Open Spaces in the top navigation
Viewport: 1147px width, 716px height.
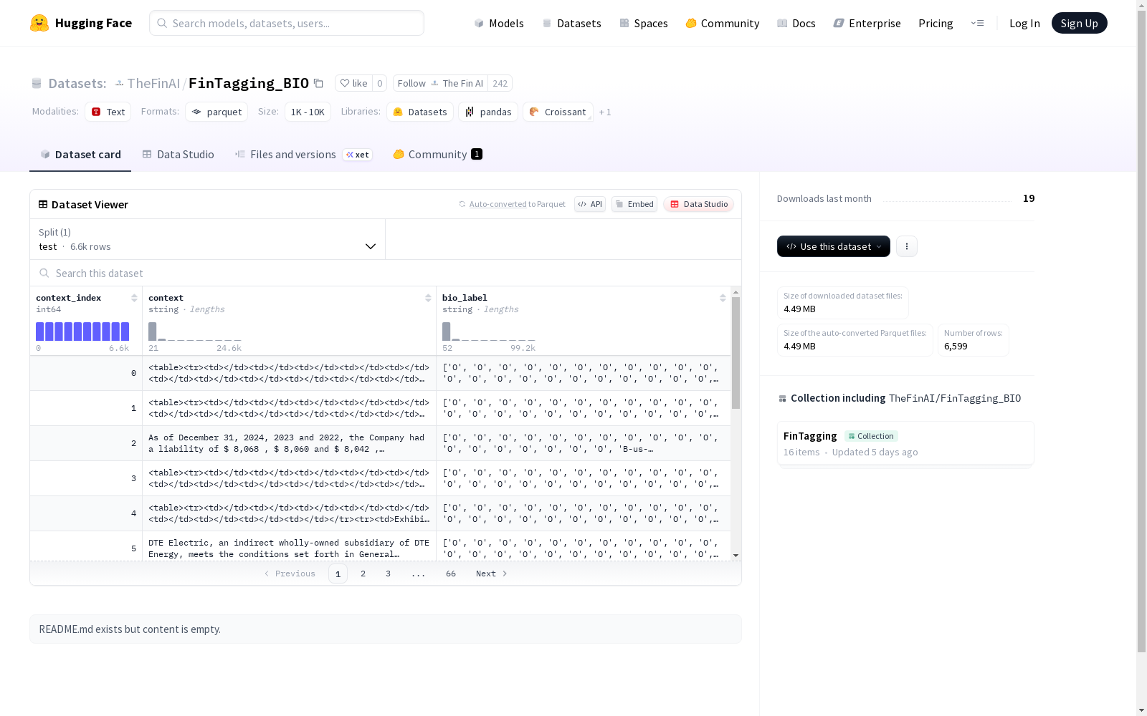(643, 24)
